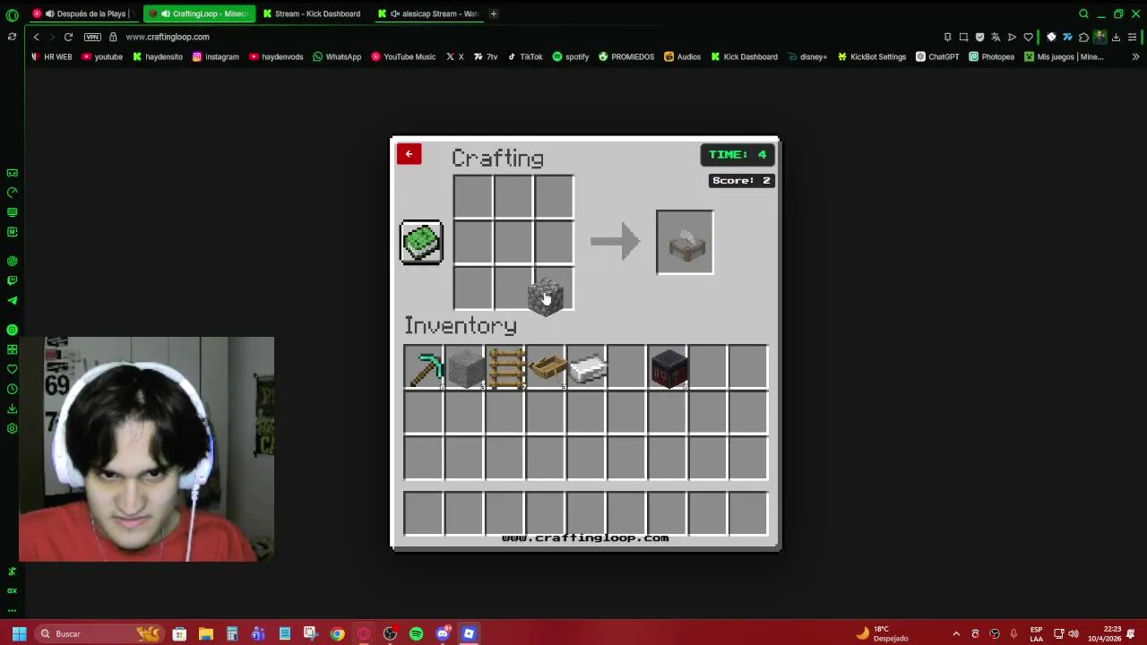
Task: Open the youtube bookmark
Action: 102,56
